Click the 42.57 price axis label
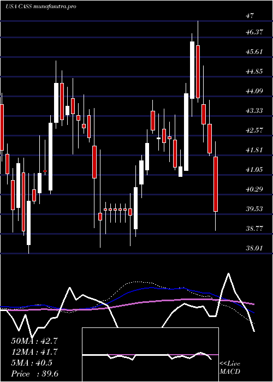The height and width of the screenshot is (382, 273). point(254,130)
